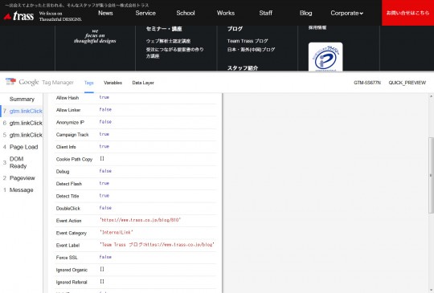Click the trass logo in header
Screen dimensions: 434x293
18,16
